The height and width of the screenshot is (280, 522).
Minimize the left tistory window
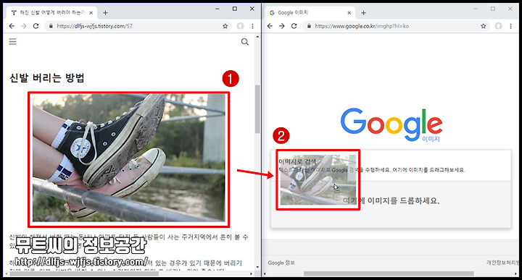tap(217, 9)
